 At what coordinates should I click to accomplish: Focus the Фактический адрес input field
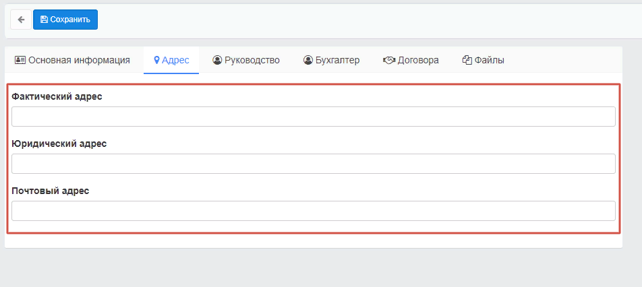pos(314,117)
